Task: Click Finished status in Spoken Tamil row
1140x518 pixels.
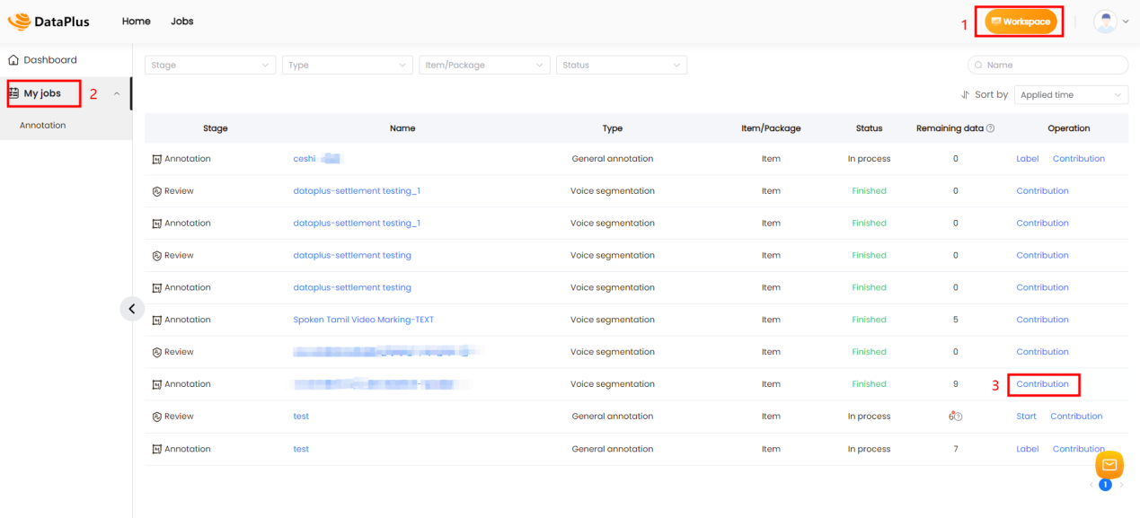Action: tap(869, 320)
